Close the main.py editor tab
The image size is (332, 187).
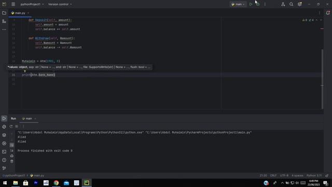[28, 13]
